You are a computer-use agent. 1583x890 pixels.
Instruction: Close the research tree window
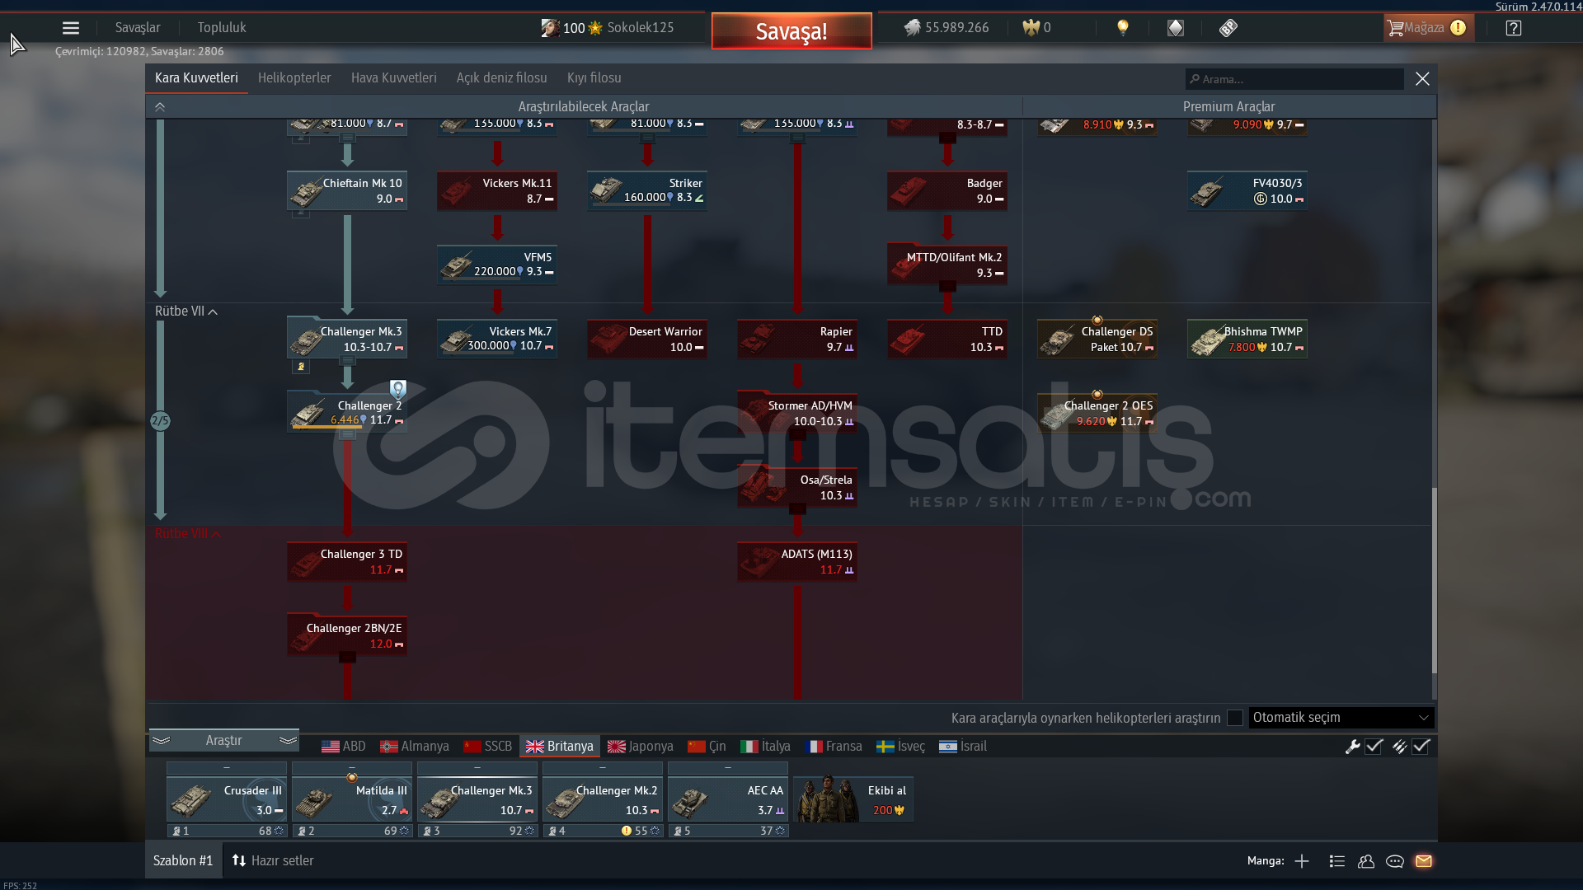(1422, 79)
